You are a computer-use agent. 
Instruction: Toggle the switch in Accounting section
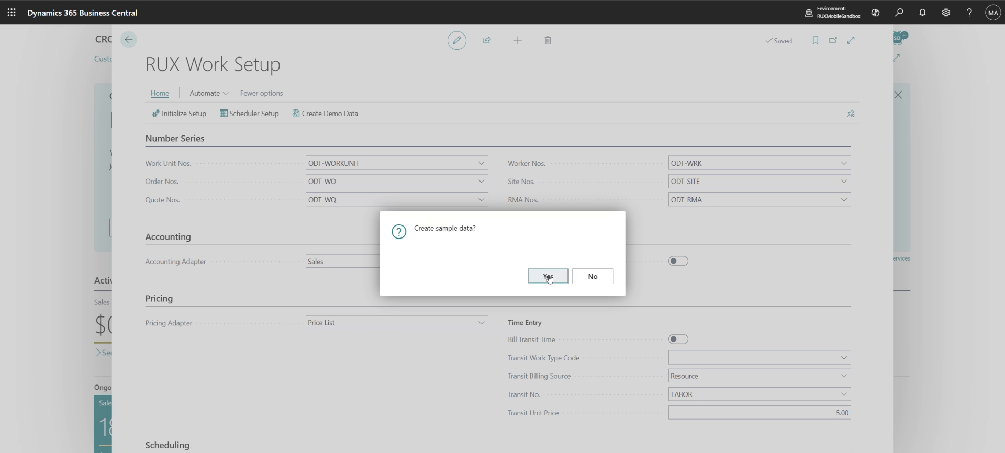pos(678,261)
